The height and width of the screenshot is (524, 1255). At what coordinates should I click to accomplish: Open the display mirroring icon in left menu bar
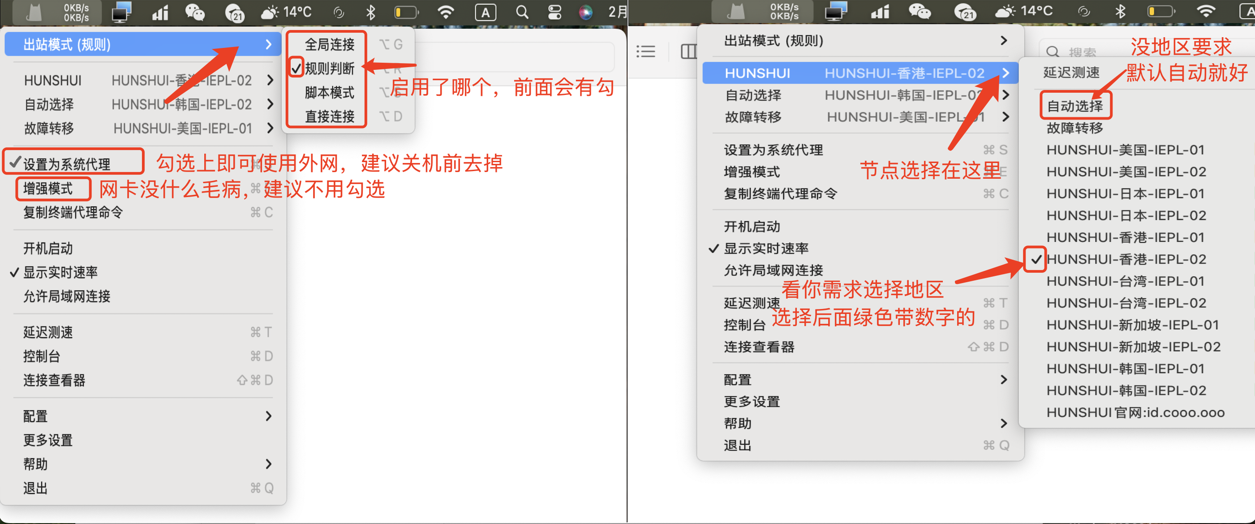pyautogui.click(x=121, y=12)
